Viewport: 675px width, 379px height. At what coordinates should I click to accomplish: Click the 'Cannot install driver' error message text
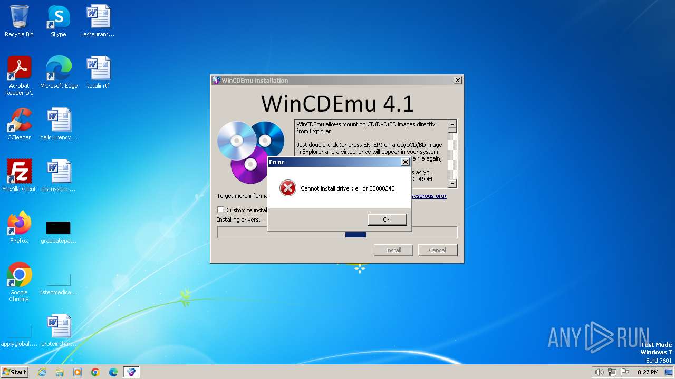[x=348, y=188]
